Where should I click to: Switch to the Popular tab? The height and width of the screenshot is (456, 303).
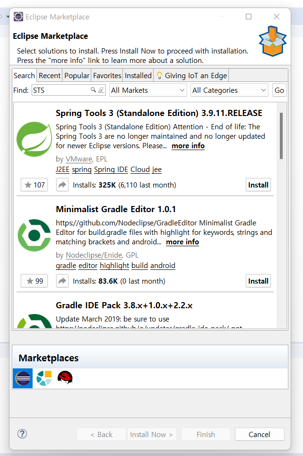pos(77,76)
